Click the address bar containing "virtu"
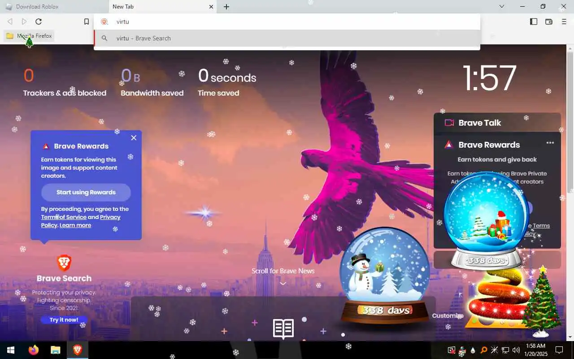The image size is (574, 359). pyautogui.click(x=287, y=22)
